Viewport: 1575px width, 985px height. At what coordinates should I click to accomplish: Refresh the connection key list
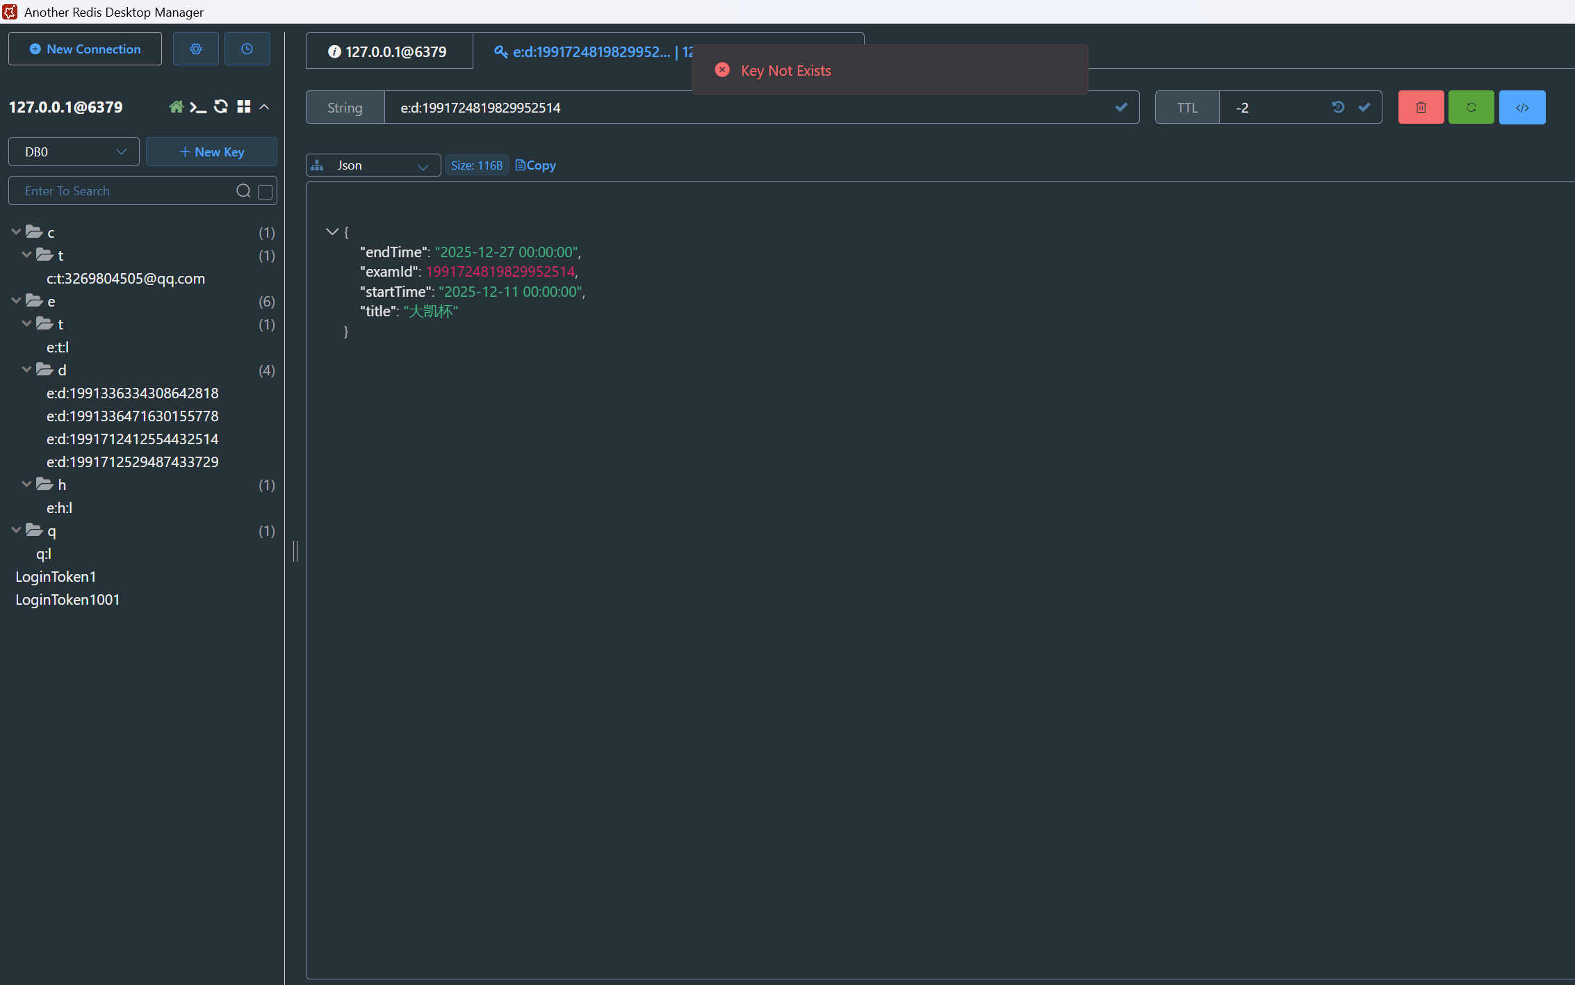click(x=221, y=107)
